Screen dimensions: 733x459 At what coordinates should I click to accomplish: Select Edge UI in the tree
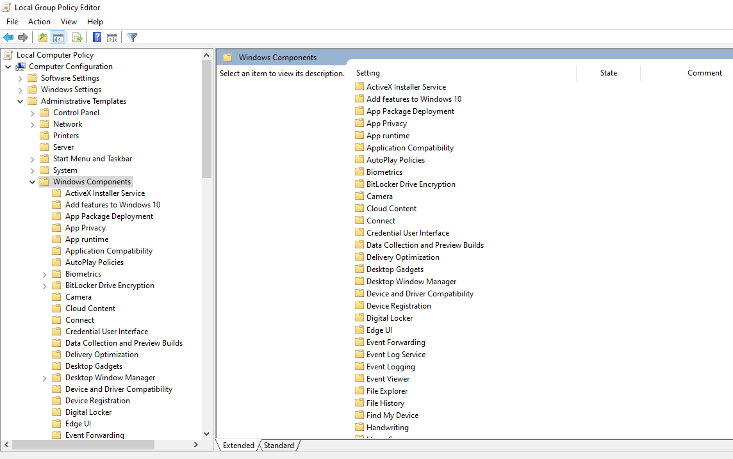(x=78, y=424)
